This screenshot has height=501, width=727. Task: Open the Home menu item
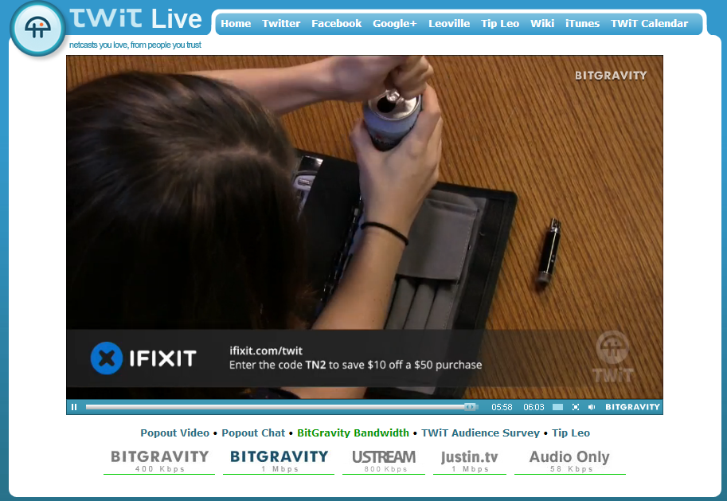tap(236, 23)
